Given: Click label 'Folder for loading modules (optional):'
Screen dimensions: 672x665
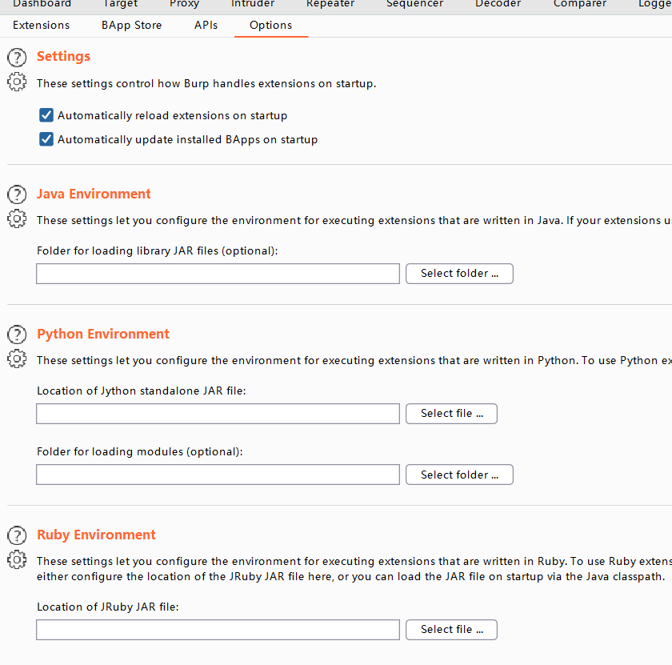Looking at the screenshot, I should tap(140, 452).
